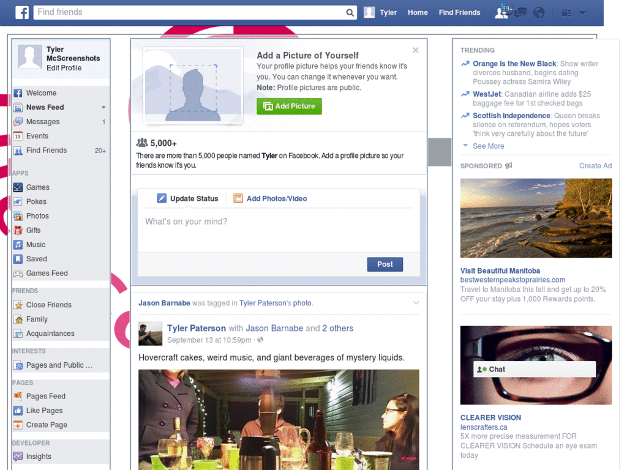Open Scottish Independence trending topic

(511, 116)
